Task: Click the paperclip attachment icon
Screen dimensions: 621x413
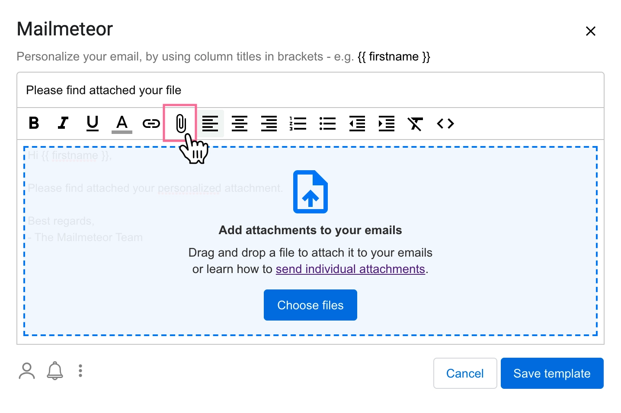Action: pyautogui.click(x=180, y=124)
